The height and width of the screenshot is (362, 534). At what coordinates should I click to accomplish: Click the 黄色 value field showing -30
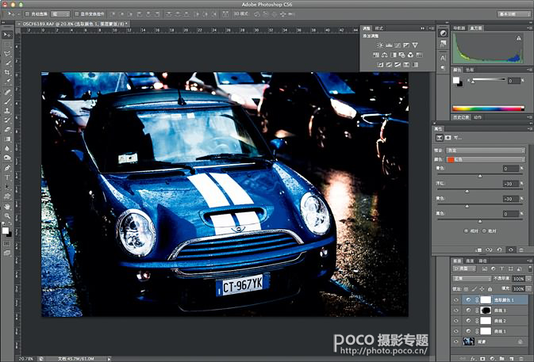pos(510,199)
